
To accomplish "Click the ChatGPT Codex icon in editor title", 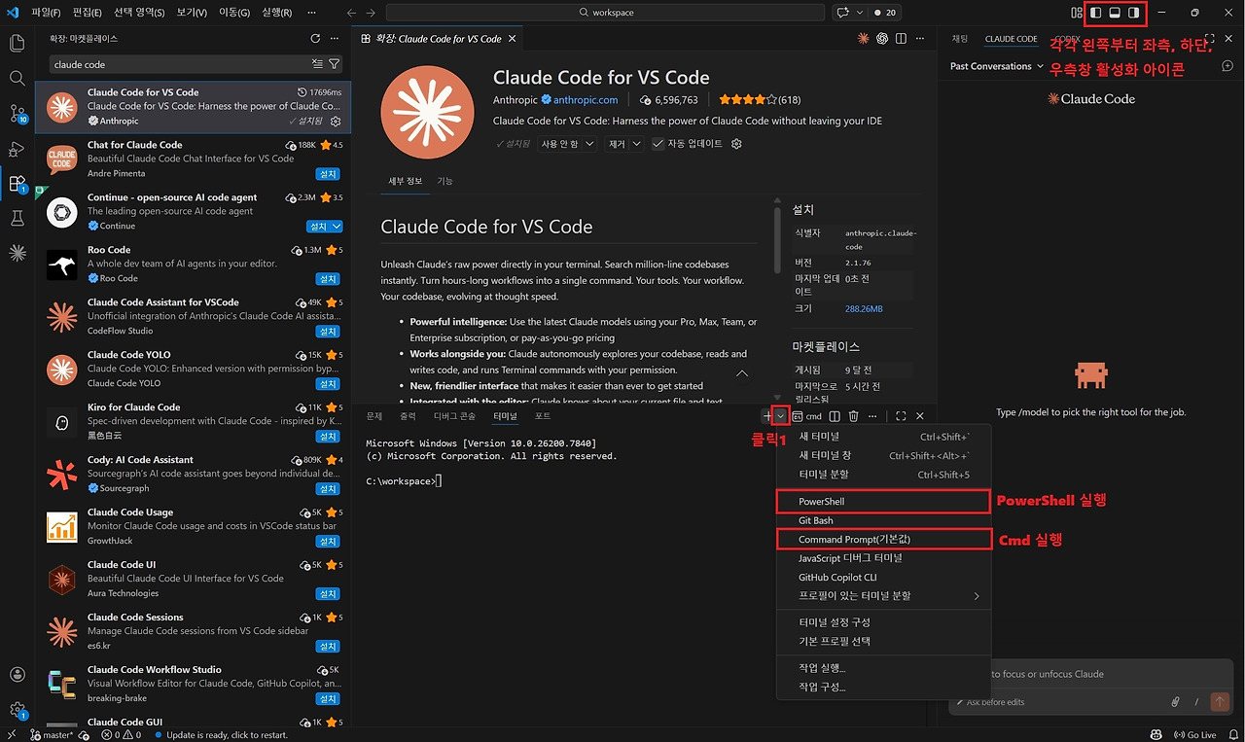I will [x=882, y=39].
